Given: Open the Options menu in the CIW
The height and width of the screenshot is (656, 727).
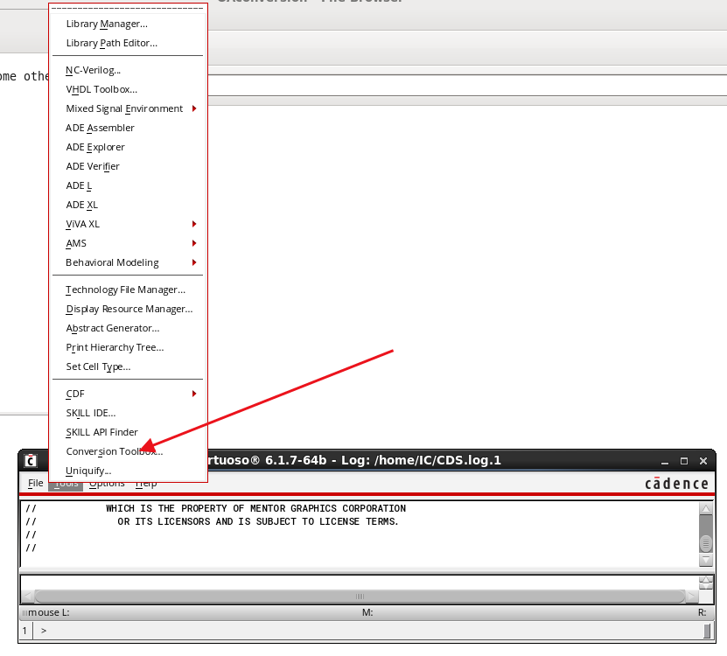Looking at the screenshot, I should (x=106, y=482).
